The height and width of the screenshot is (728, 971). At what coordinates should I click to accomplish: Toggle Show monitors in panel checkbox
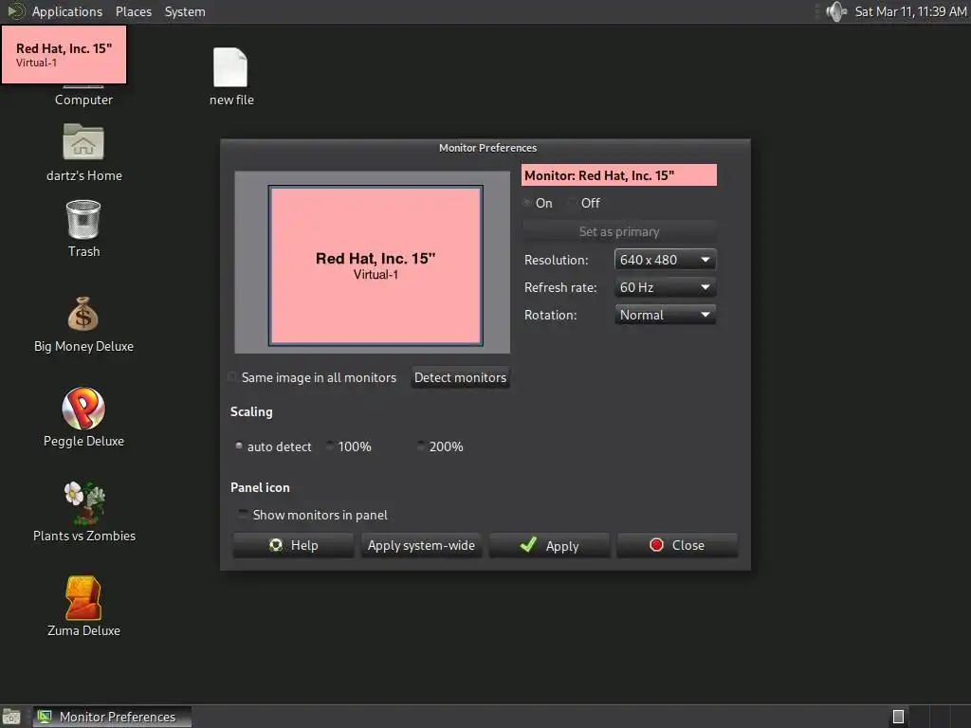pos(244,514)
